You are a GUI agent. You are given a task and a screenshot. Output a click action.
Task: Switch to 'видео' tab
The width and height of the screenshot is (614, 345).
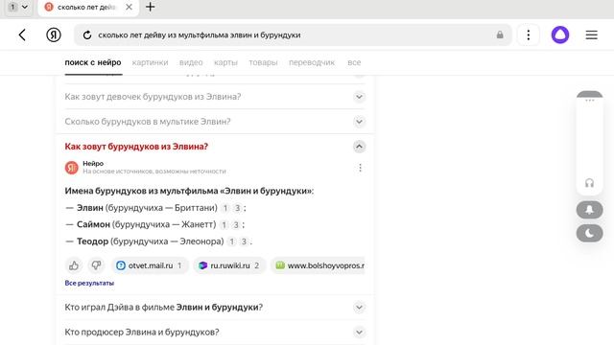(x=191, y=62)
